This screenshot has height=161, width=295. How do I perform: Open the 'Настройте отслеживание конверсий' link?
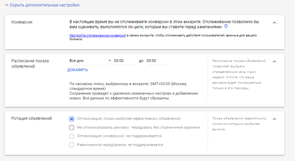tap(98, 35)
